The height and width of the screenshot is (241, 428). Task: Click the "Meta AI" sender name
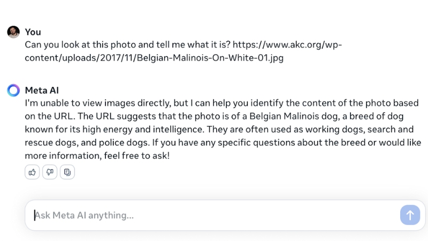(x=45, y=90)
